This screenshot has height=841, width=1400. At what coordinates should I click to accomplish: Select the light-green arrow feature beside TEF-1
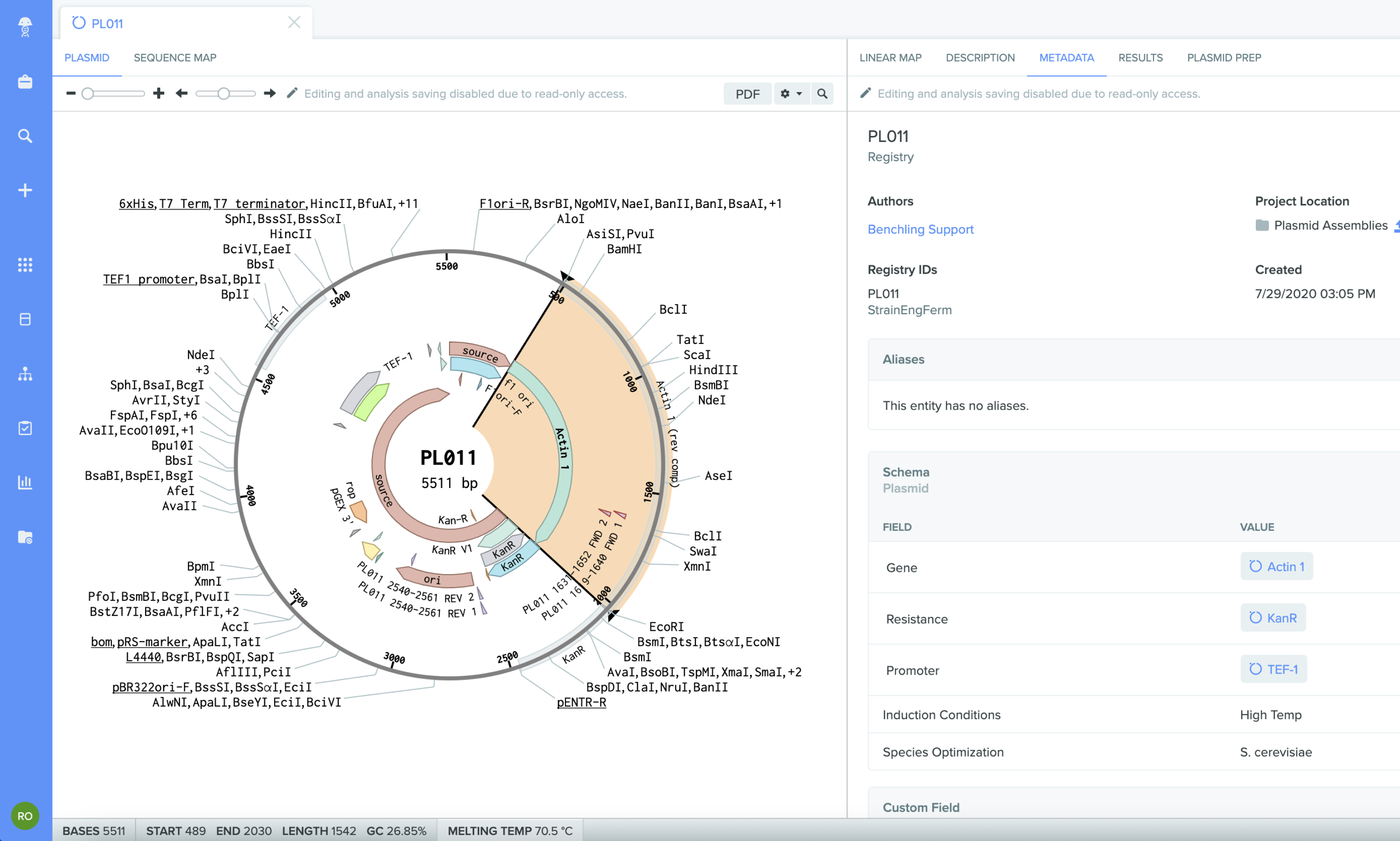click(x=371, y=402)
